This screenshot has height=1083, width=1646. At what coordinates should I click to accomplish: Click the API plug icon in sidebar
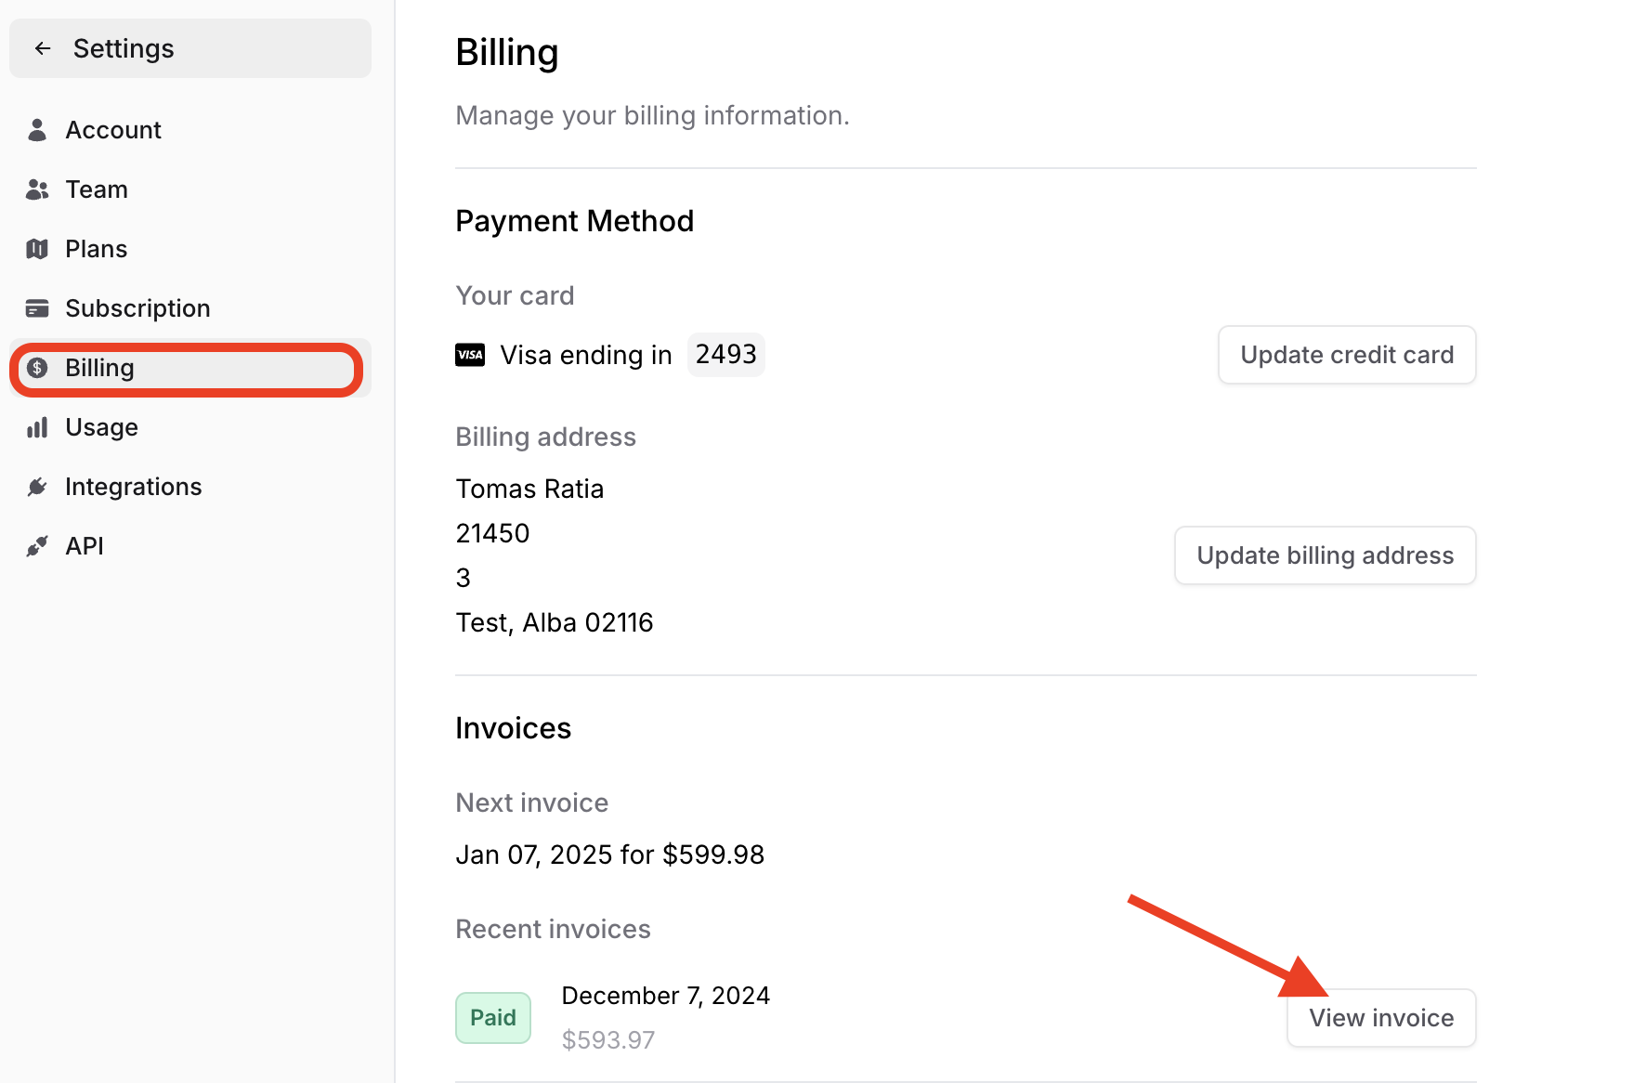point(37,546)
